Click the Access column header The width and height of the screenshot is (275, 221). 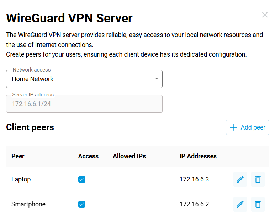click(x=88, y=156)
